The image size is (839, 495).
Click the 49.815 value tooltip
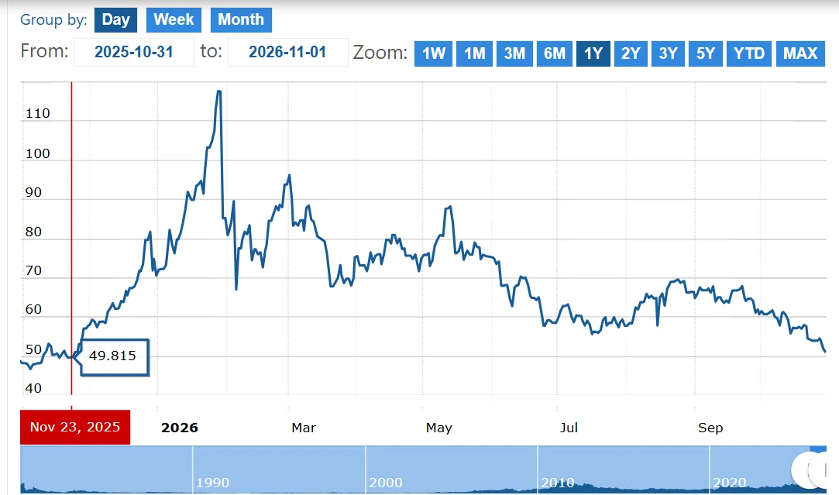(x=115, y=356)
